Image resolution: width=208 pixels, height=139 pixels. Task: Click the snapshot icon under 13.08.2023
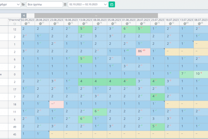(x=84, y=24)
